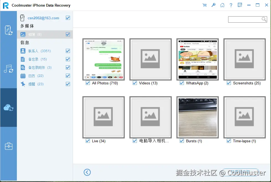Open the help icon
This screenshot has width=271, height=182.
pos(231,5)
